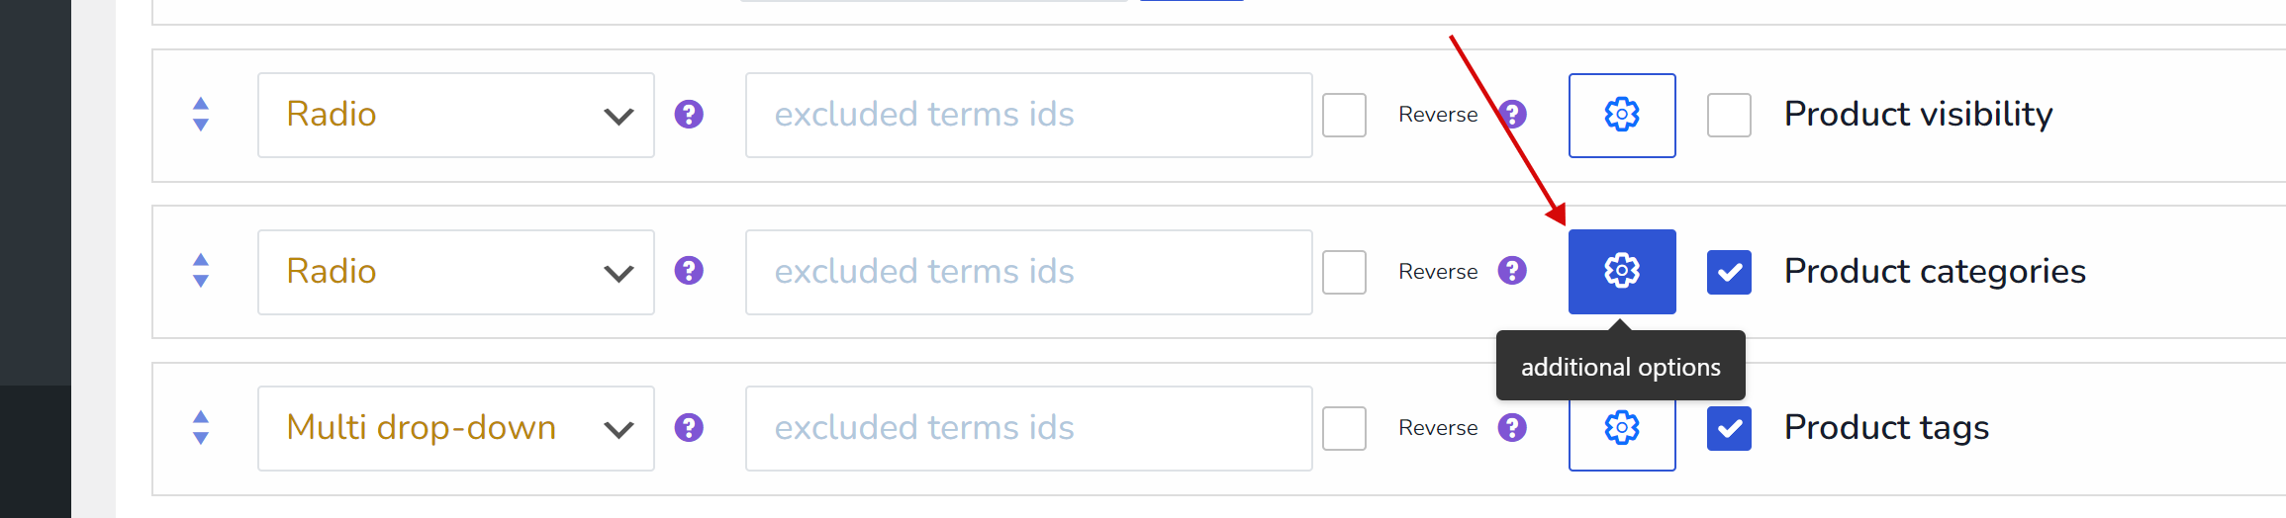
Task: Click excluded terms ids field for Product tags
Action: pos(1028,428)
